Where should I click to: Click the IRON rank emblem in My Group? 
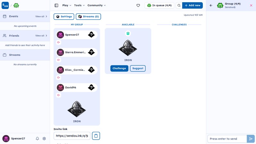[77, 109]
